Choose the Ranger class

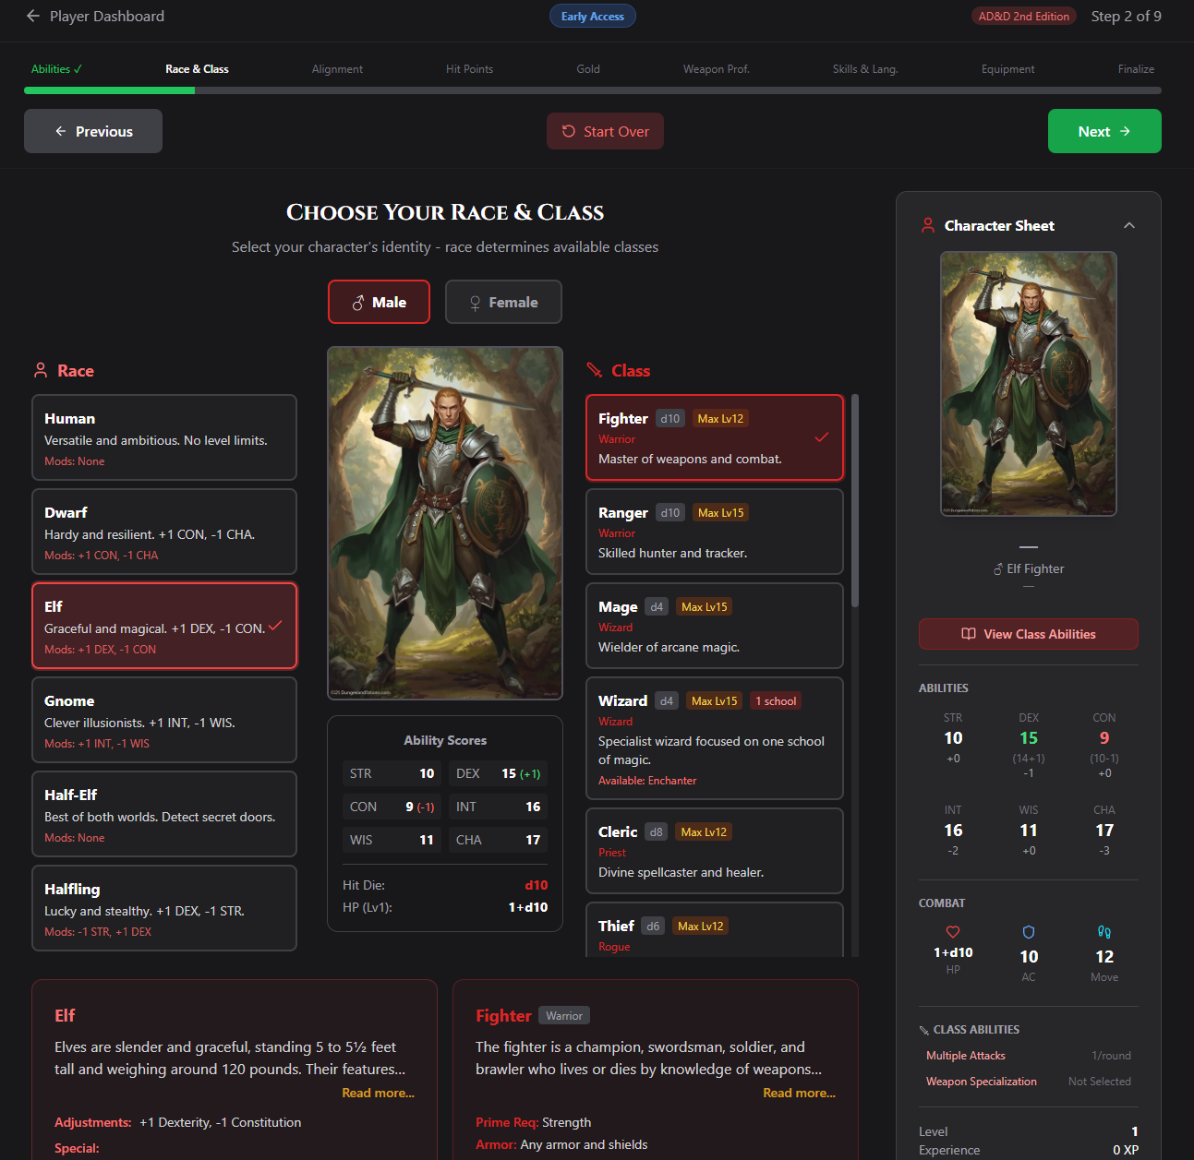(x=714, y=532)
